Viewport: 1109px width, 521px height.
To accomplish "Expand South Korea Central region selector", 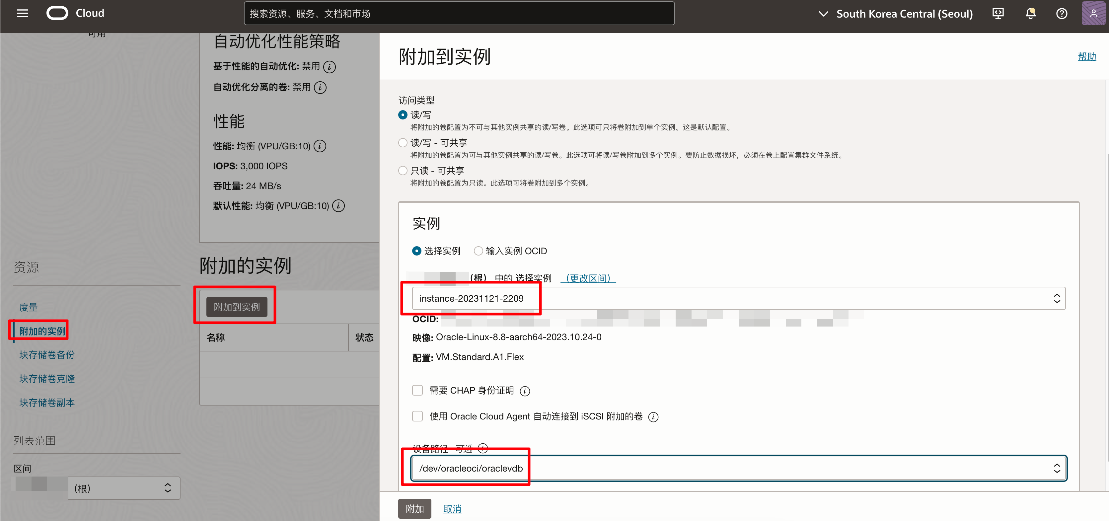I will coord(896,13).
